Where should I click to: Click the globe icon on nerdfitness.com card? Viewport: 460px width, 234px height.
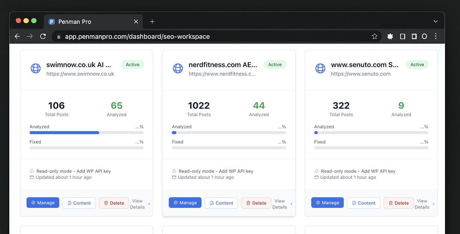point(178,68)
